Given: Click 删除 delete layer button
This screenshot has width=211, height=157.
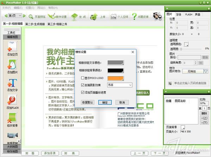Looking at the screenshot, I should tap(204, 113).
